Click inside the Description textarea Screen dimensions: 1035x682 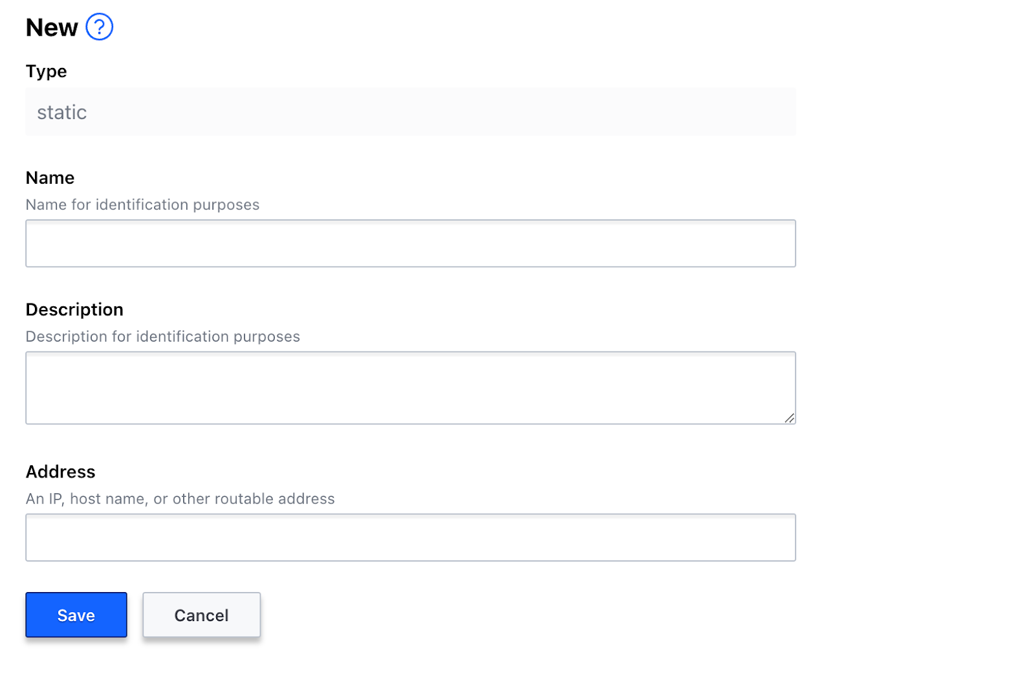(410, 387)
